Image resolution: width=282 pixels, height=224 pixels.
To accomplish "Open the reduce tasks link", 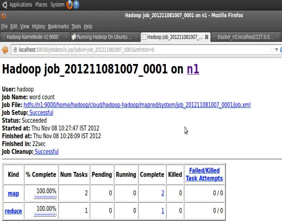I will click(x=13, y=211).
